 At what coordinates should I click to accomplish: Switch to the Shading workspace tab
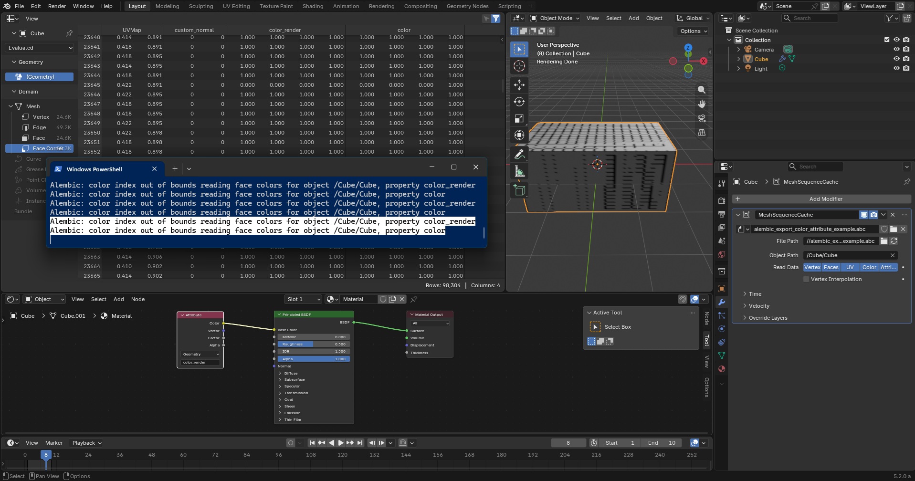click(313, 6)
